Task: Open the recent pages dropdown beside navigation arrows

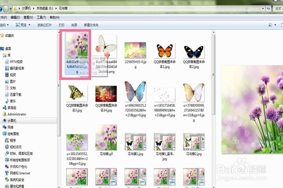Action: pyautogui.click(x=11, y=8)
